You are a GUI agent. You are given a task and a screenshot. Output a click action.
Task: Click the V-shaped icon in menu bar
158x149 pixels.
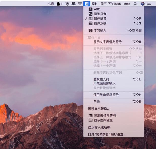click(x=67, y=4)
